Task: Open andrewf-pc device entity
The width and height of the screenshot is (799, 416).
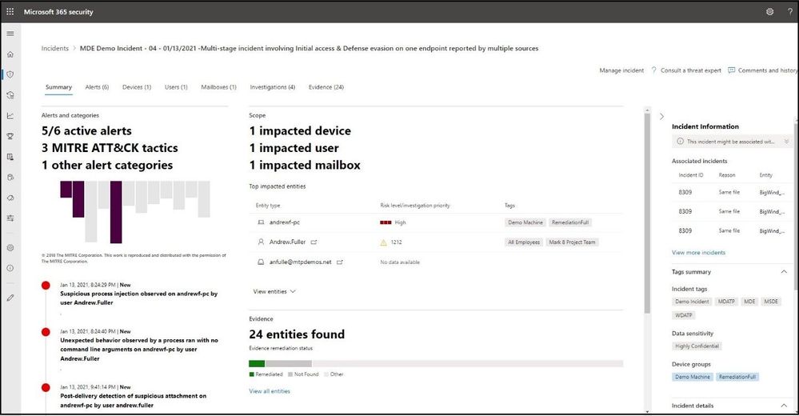Action: 285,222
